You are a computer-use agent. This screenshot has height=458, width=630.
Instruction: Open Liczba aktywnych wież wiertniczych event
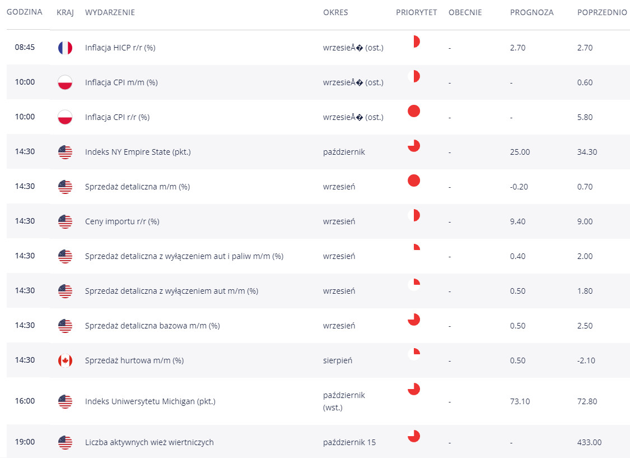tap(150, 442)
